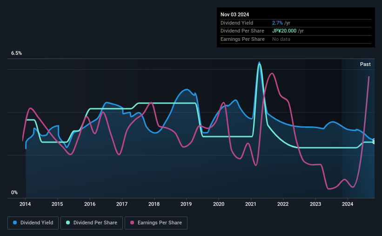Click the blue Dividend Yield legend dot
382x236 pixels.
point(15,223)
